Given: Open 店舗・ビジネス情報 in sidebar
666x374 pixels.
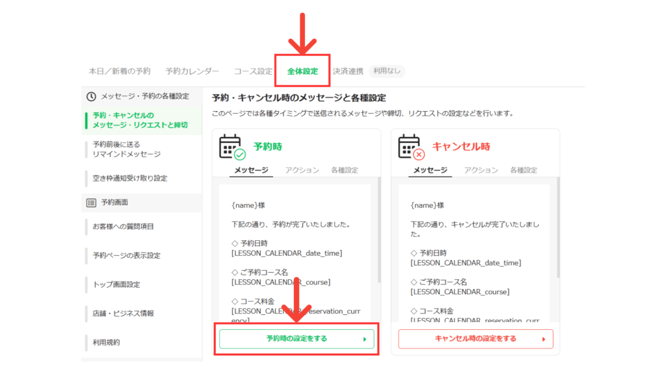Looking at the screenshot, I should pos(123,313).
